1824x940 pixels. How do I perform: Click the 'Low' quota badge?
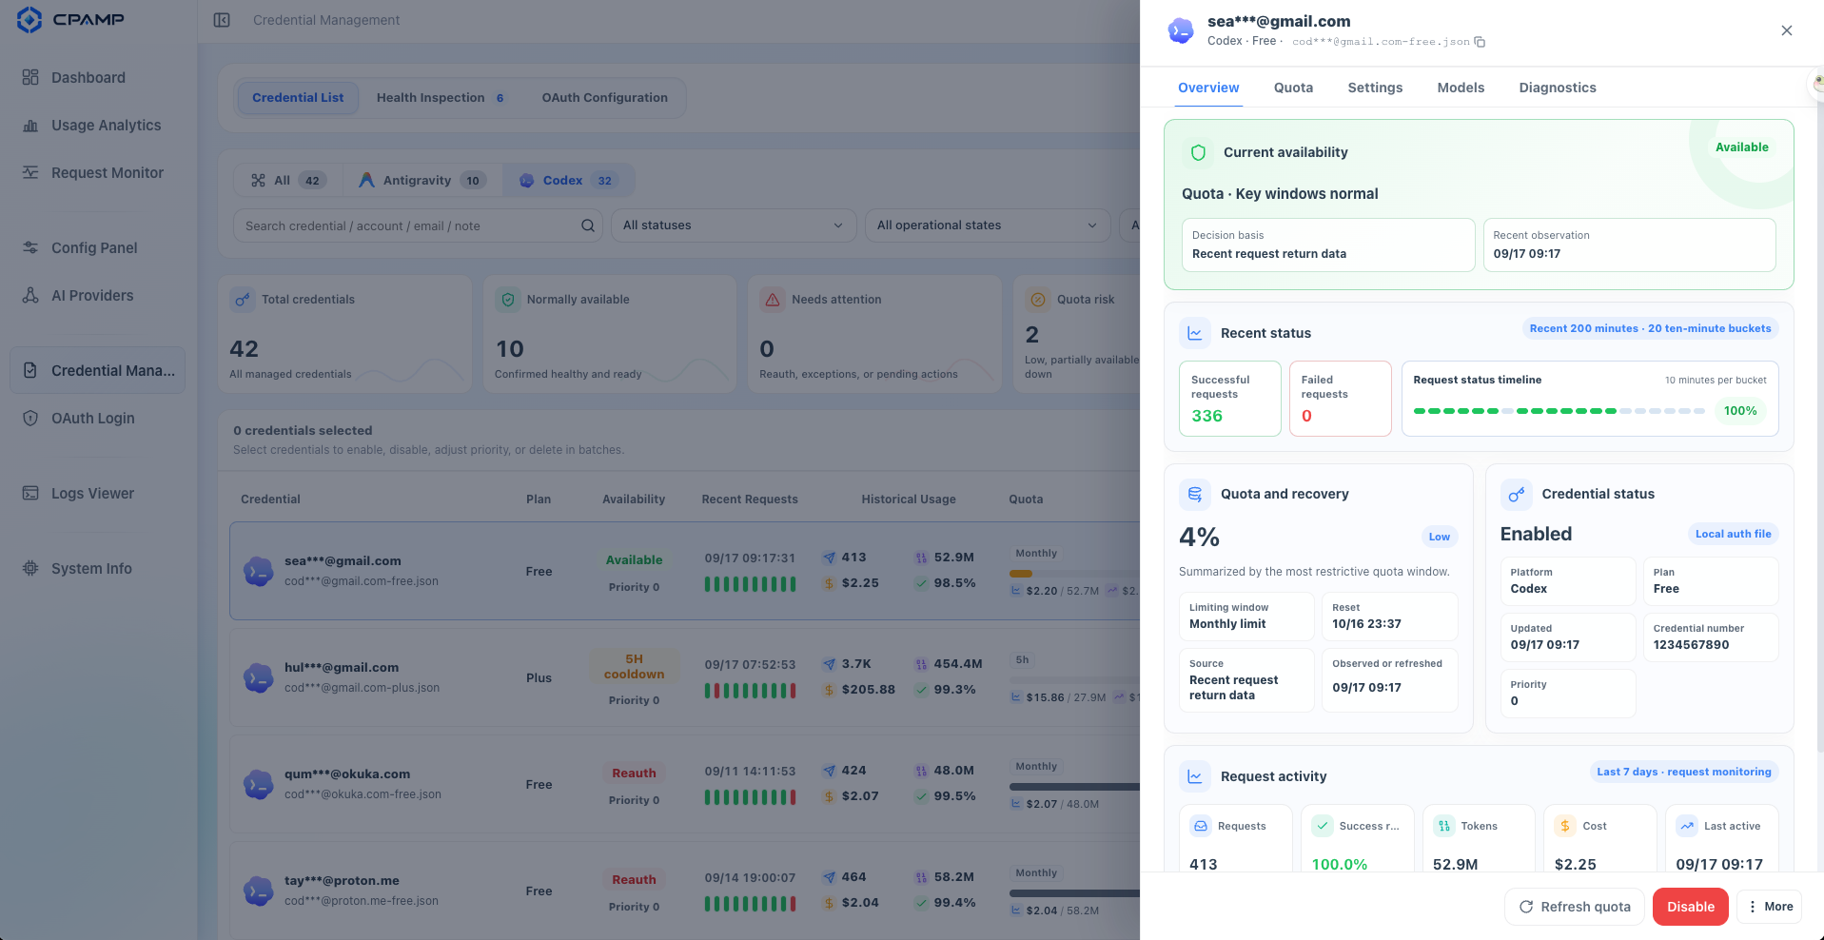1440,537
